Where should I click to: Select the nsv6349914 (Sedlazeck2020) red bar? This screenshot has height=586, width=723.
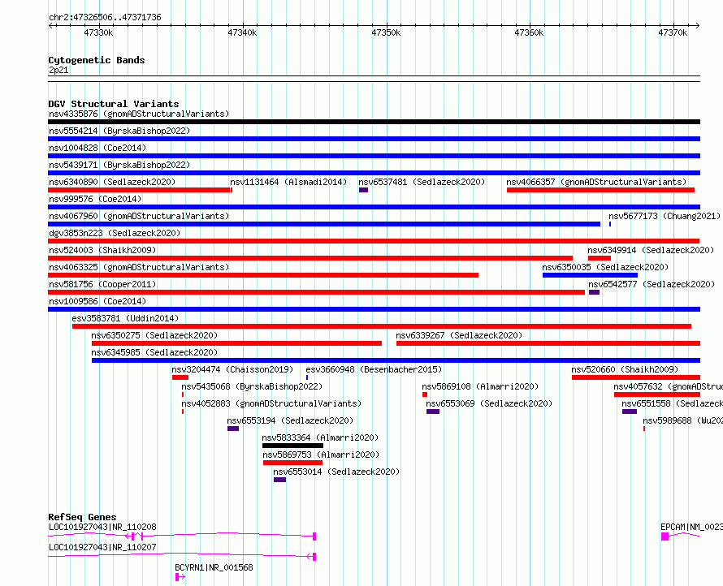[600, 258]
